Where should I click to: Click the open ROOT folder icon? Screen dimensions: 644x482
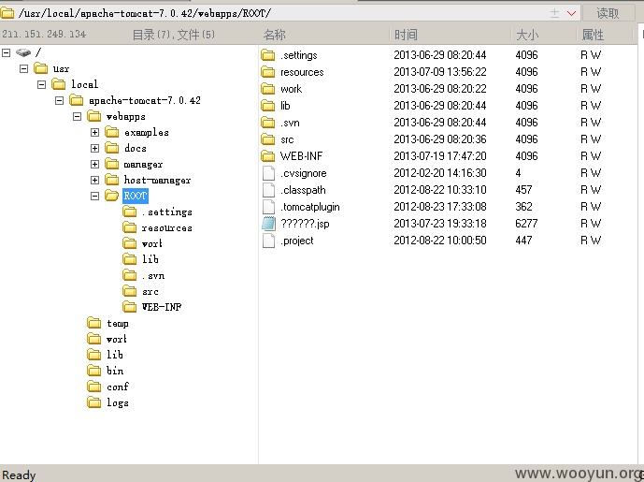112,196
